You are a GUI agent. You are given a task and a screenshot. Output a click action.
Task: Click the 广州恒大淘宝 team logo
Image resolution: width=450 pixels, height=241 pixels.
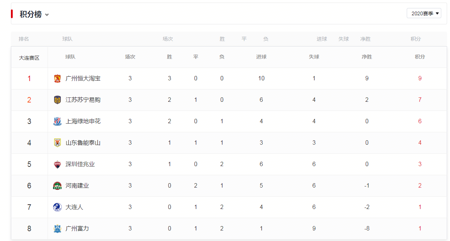57,79
